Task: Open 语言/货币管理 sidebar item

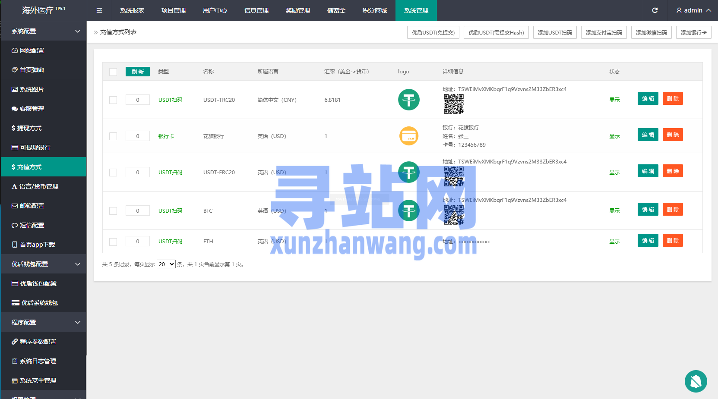Action: tap(43, 186)
